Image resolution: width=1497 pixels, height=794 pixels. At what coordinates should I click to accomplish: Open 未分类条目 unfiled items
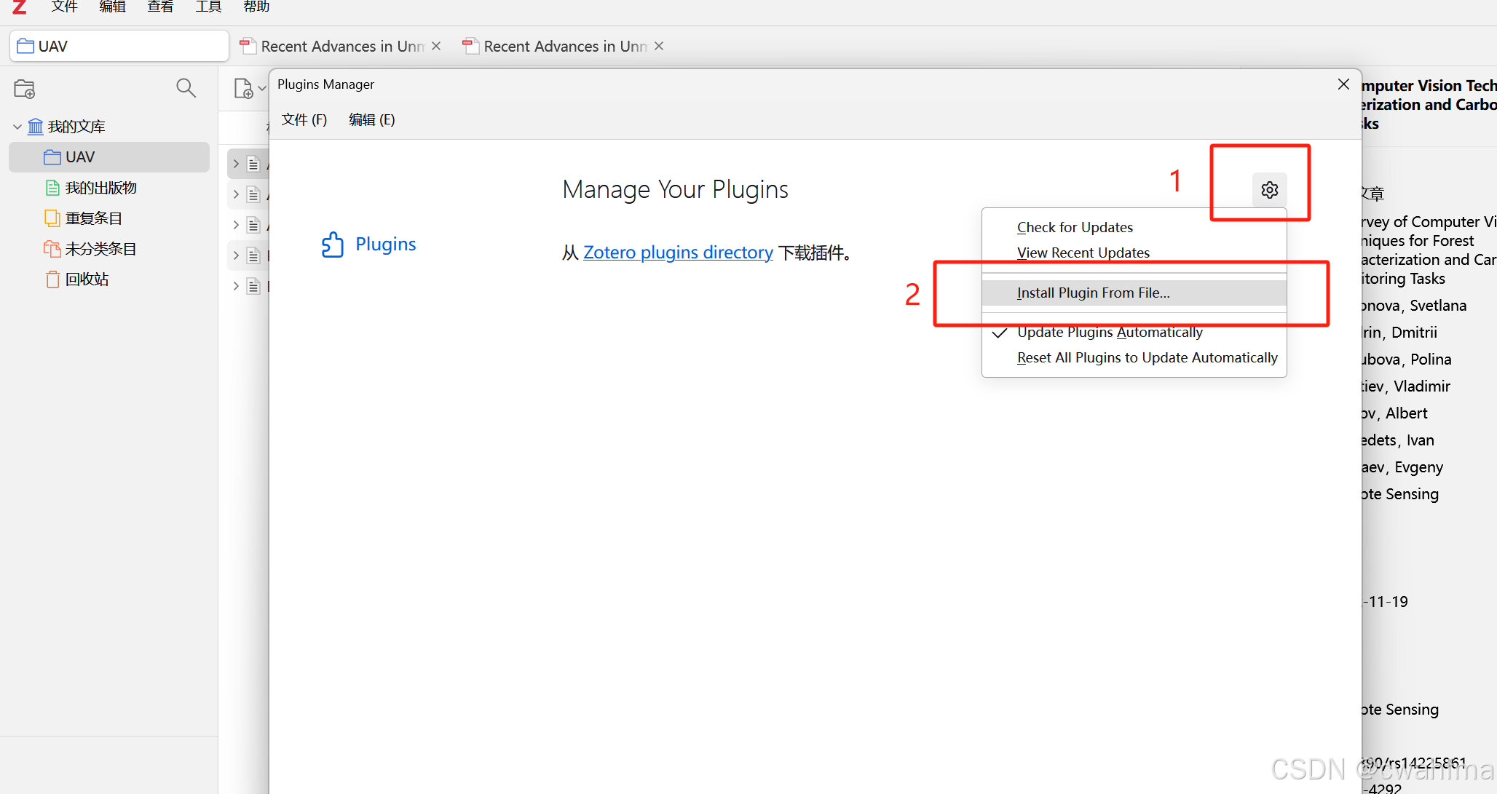100,249
